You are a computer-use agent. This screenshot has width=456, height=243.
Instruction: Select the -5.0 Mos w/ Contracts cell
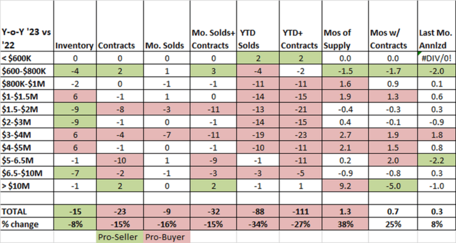393,186
